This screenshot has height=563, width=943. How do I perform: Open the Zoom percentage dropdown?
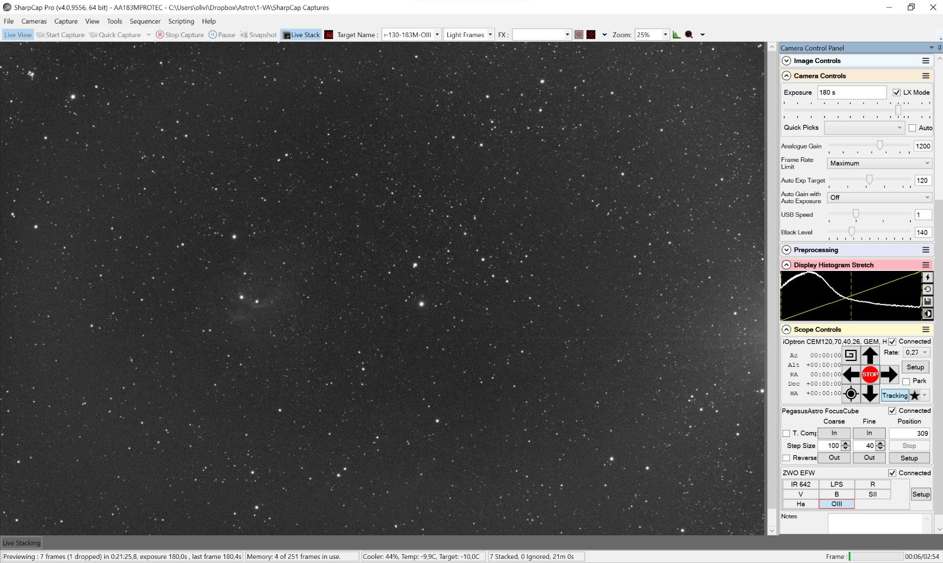665,35
